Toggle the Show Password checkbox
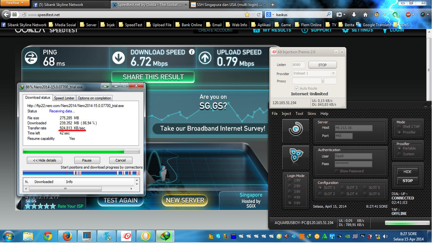The height and width of the screenshot is (243, 433). 337,171
